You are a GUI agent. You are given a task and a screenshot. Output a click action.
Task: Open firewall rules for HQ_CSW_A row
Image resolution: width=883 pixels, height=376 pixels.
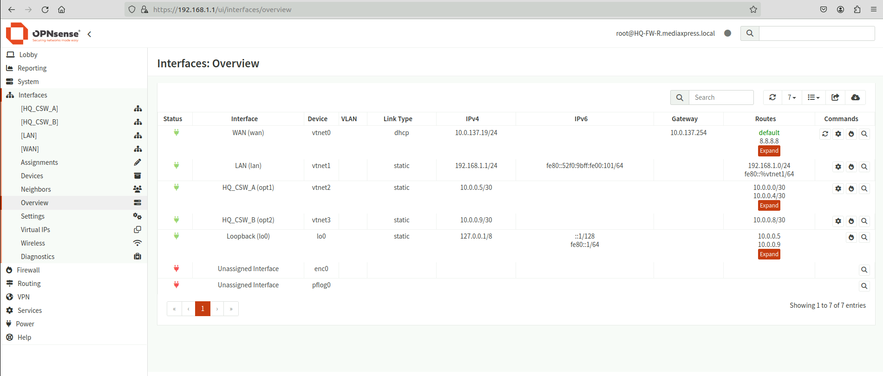click(x=851, y=188)
